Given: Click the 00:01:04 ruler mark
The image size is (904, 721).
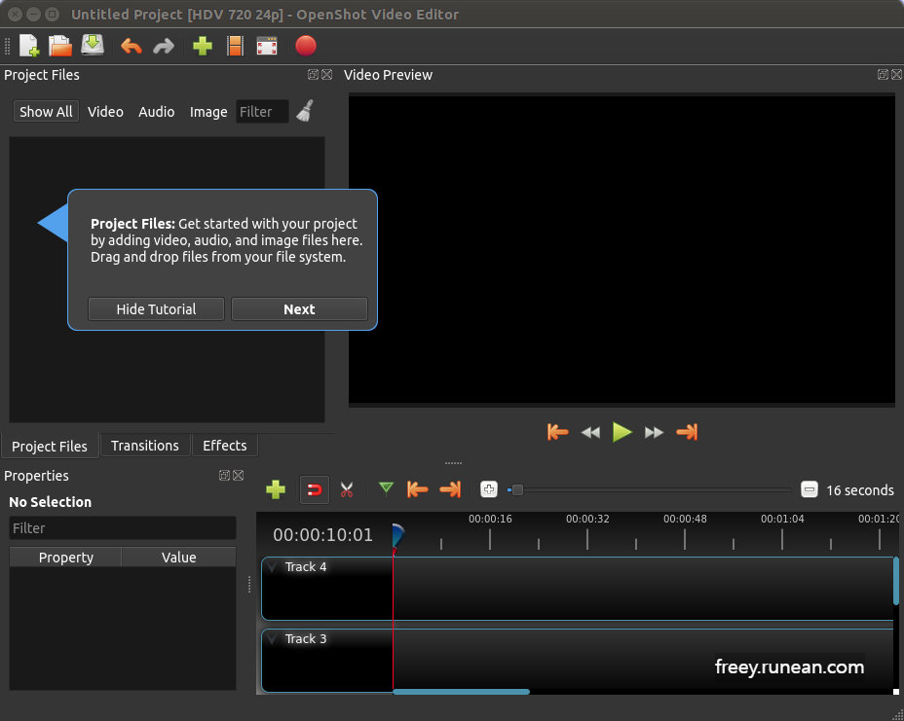Looking at the screenshot, I should pyautogui.click(x=782, y=519).
